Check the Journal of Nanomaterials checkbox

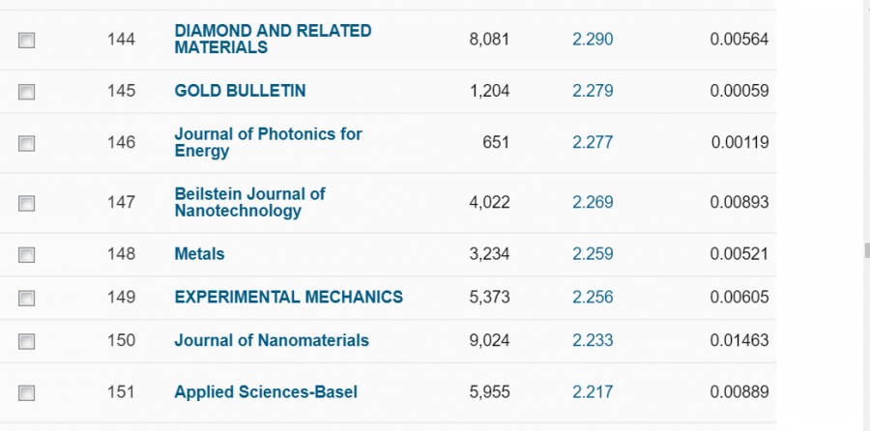pos(26,341)
